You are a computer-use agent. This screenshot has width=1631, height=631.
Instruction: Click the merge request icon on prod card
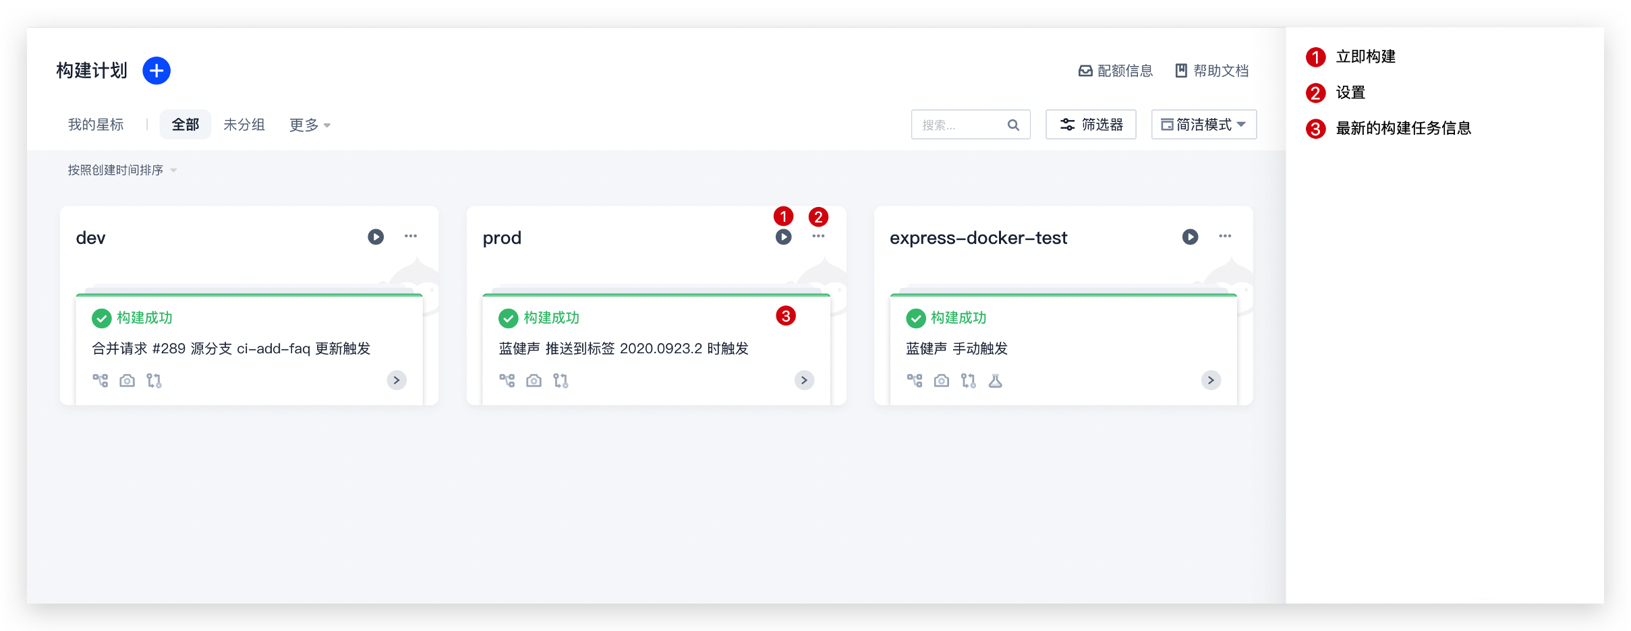click(561, 381)
